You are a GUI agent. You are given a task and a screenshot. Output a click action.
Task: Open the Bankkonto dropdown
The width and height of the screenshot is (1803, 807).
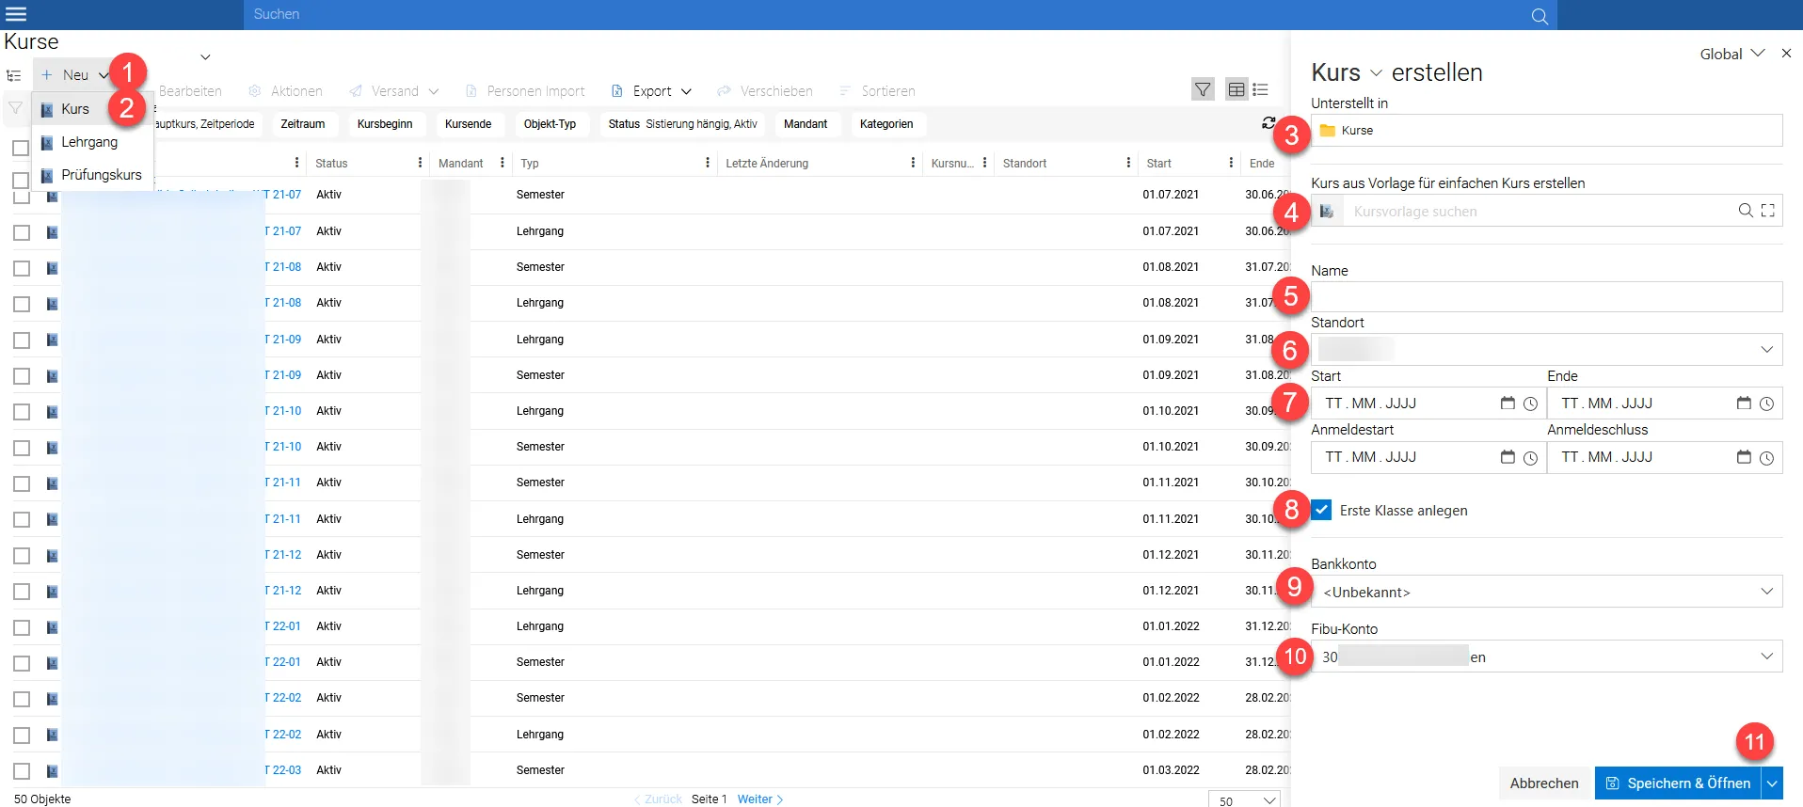coord(1546,592)
